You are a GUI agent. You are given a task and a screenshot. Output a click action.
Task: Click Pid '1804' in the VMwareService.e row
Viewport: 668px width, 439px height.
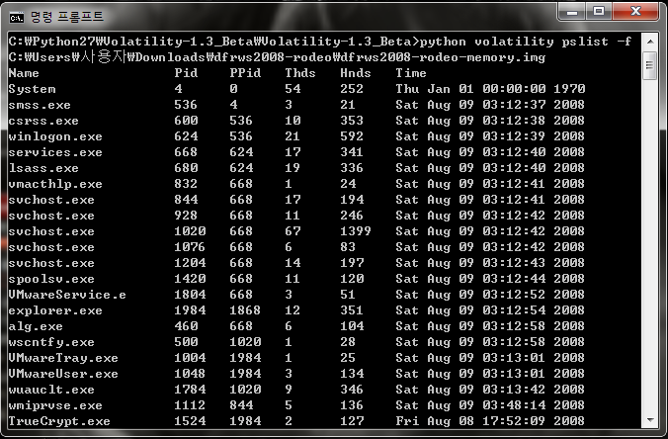(190, 294)
